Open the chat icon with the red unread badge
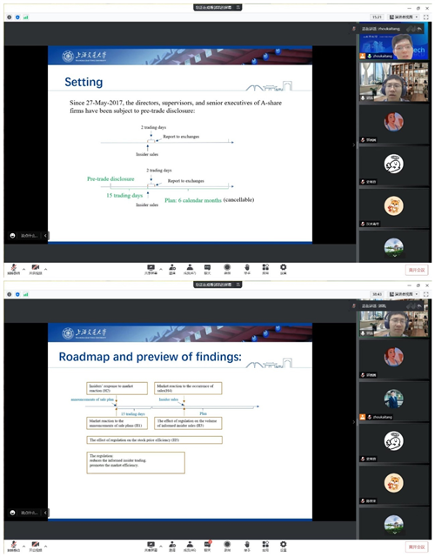Screen dimensions: 435x557 coord(208,546)
